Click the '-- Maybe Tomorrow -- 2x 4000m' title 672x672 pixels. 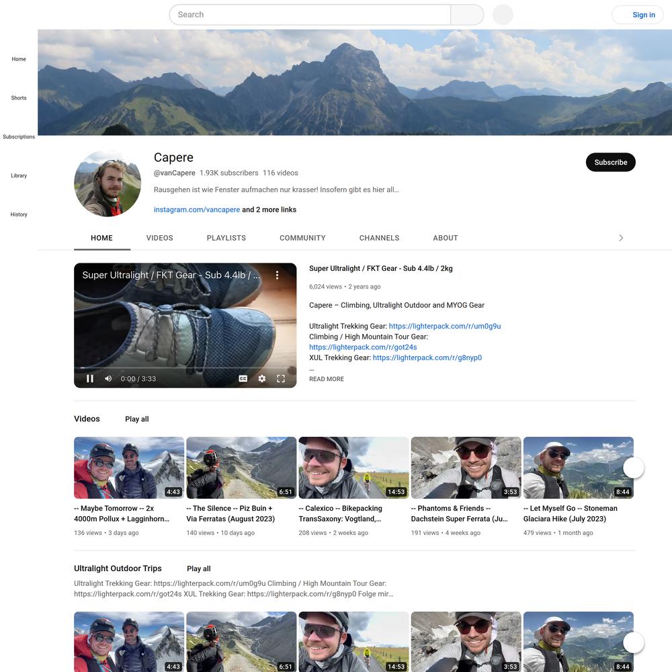[122, 513]
